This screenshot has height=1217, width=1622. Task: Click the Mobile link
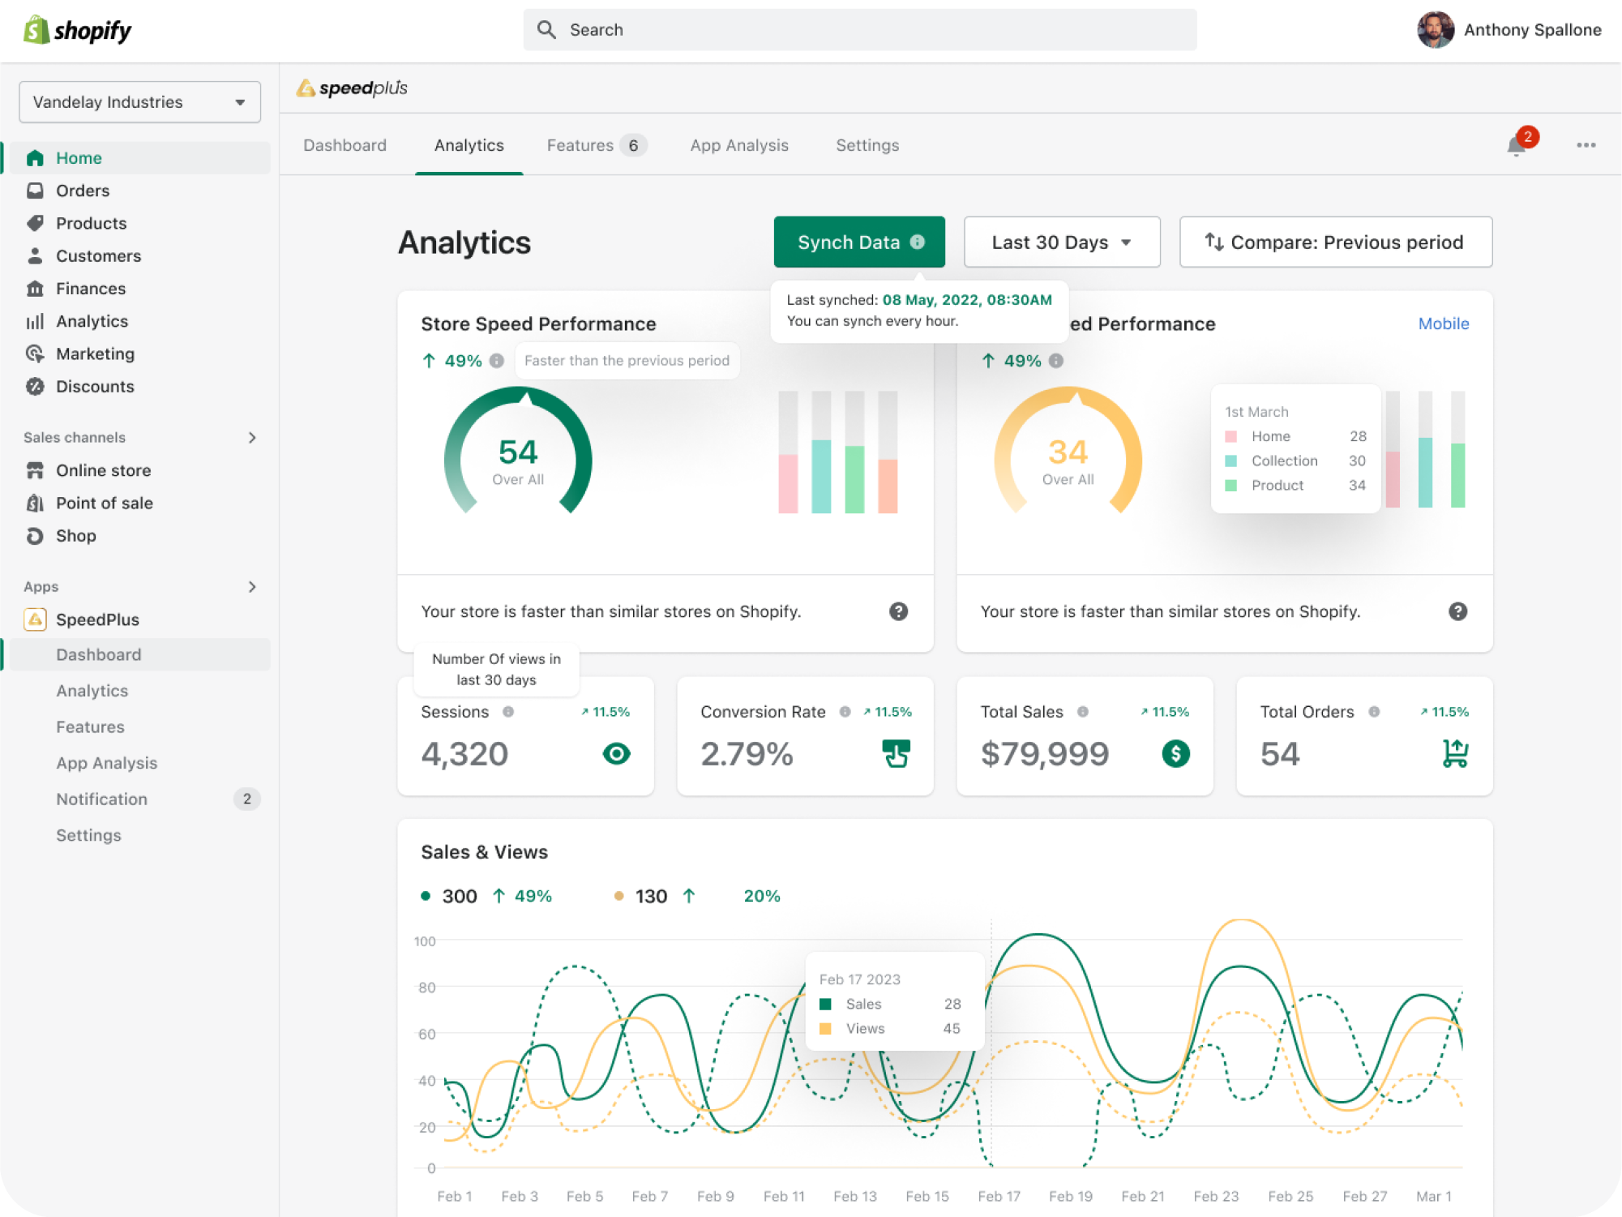tap(1443, 324)
